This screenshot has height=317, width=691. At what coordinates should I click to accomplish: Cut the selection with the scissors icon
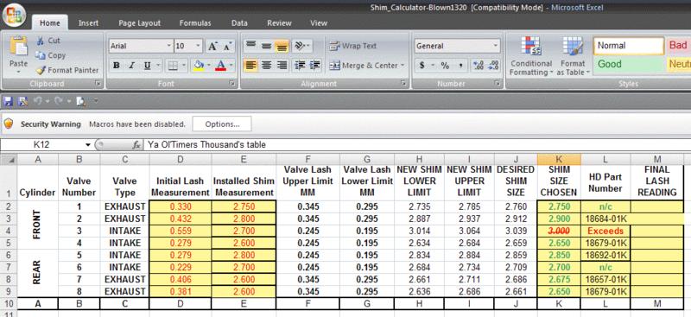41,41
